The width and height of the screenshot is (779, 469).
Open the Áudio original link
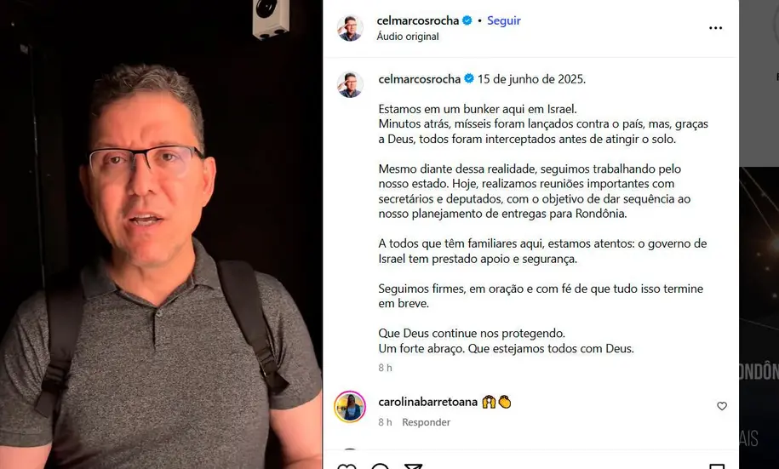(408, 37)
